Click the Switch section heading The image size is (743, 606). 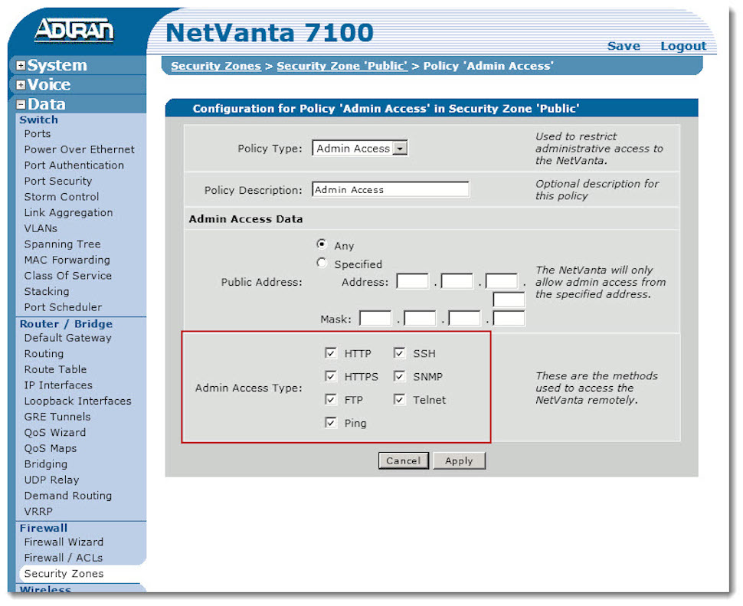point(38,120)
